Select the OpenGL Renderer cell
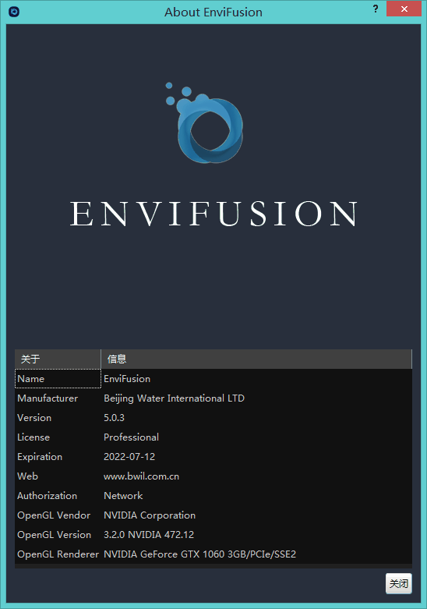 pos(58,554)
